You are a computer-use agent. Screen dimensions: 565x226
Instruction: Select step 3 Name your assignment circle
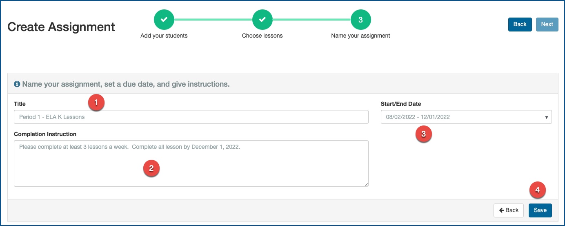(360, 20)
